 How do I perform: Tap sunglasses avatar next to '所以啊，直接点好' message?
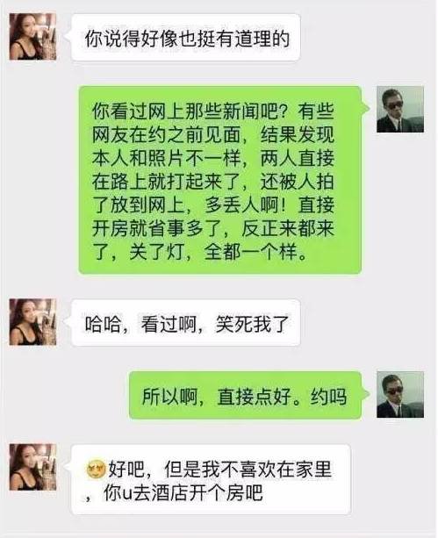click(400, 395)
